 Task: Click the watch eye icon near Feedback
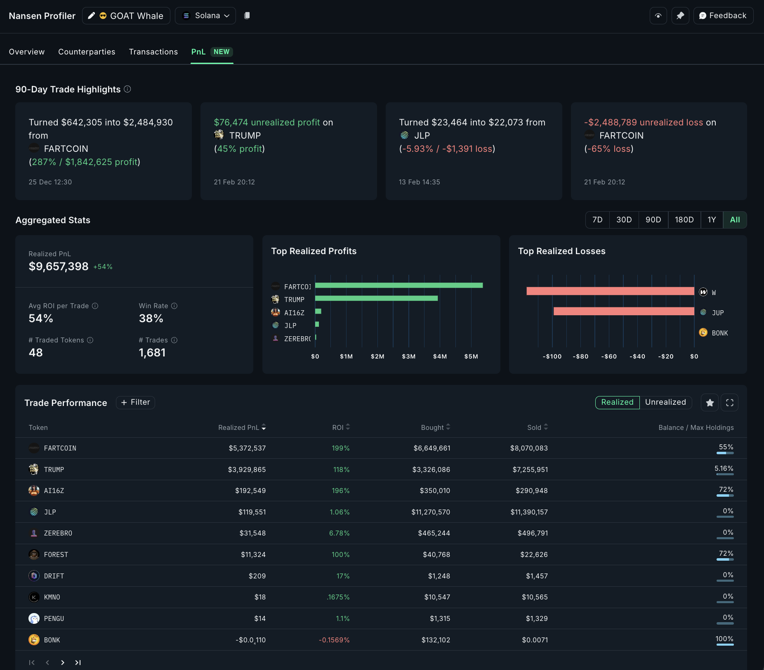click(658, 15)
